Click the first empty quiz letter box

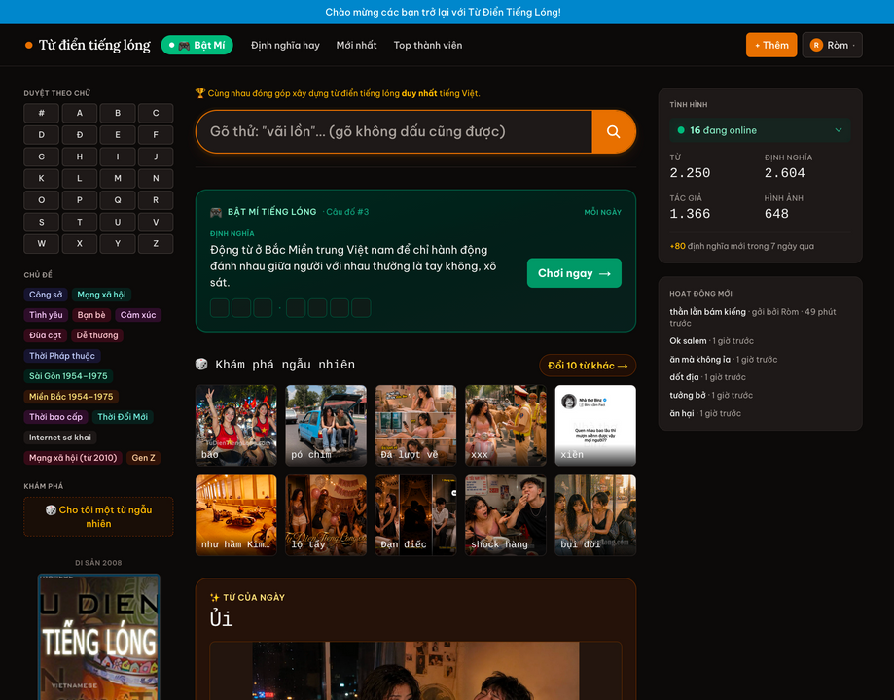tap(220, 308)
